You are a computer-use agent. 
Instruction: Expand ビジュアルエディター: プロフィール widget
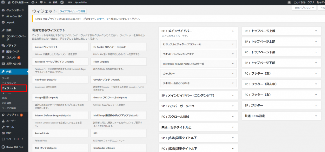point(198,44)
